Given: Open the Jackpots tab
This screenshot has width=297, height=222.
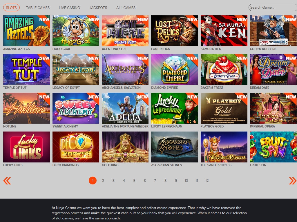Looking at the screenshot, I should [98, 8].
